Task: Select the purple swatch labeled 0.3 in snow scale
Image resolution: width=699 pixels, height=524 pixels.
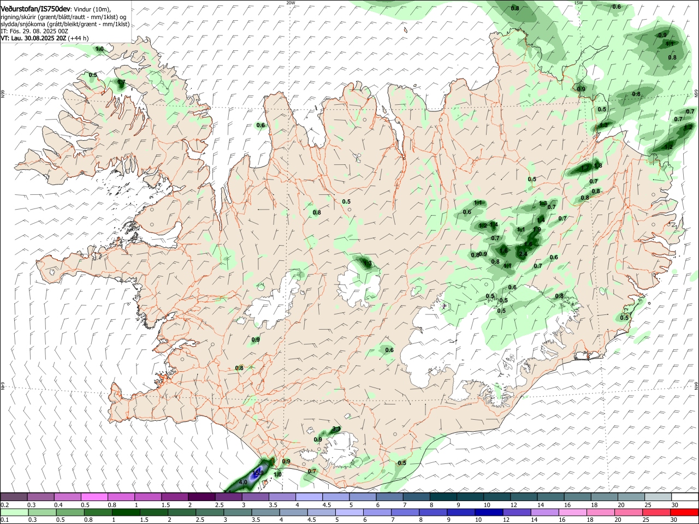Action: (x=40, y=497)
